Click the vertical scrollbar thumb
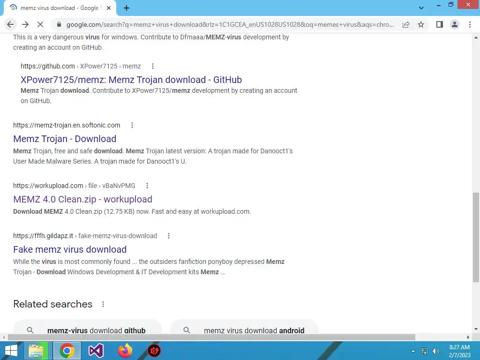 [x=476, y=237]
